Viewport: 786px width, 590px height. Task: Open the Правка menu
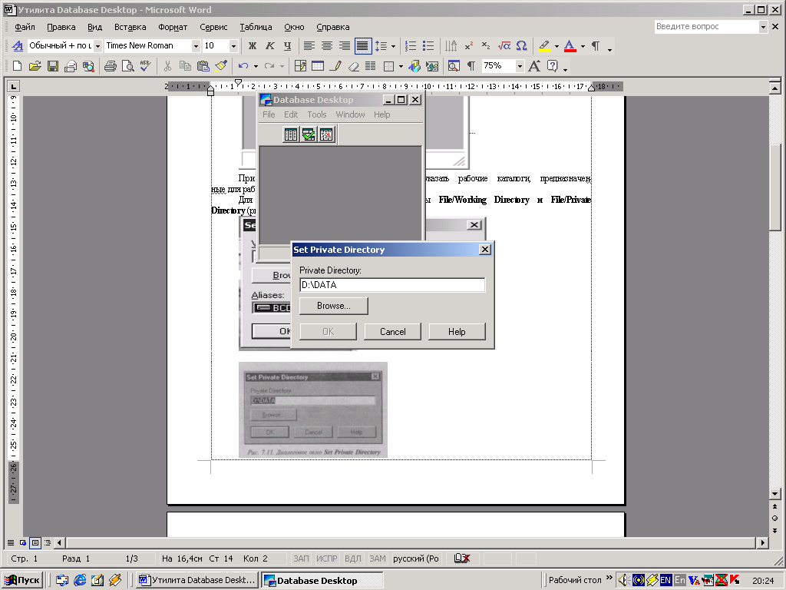[61, 27]
